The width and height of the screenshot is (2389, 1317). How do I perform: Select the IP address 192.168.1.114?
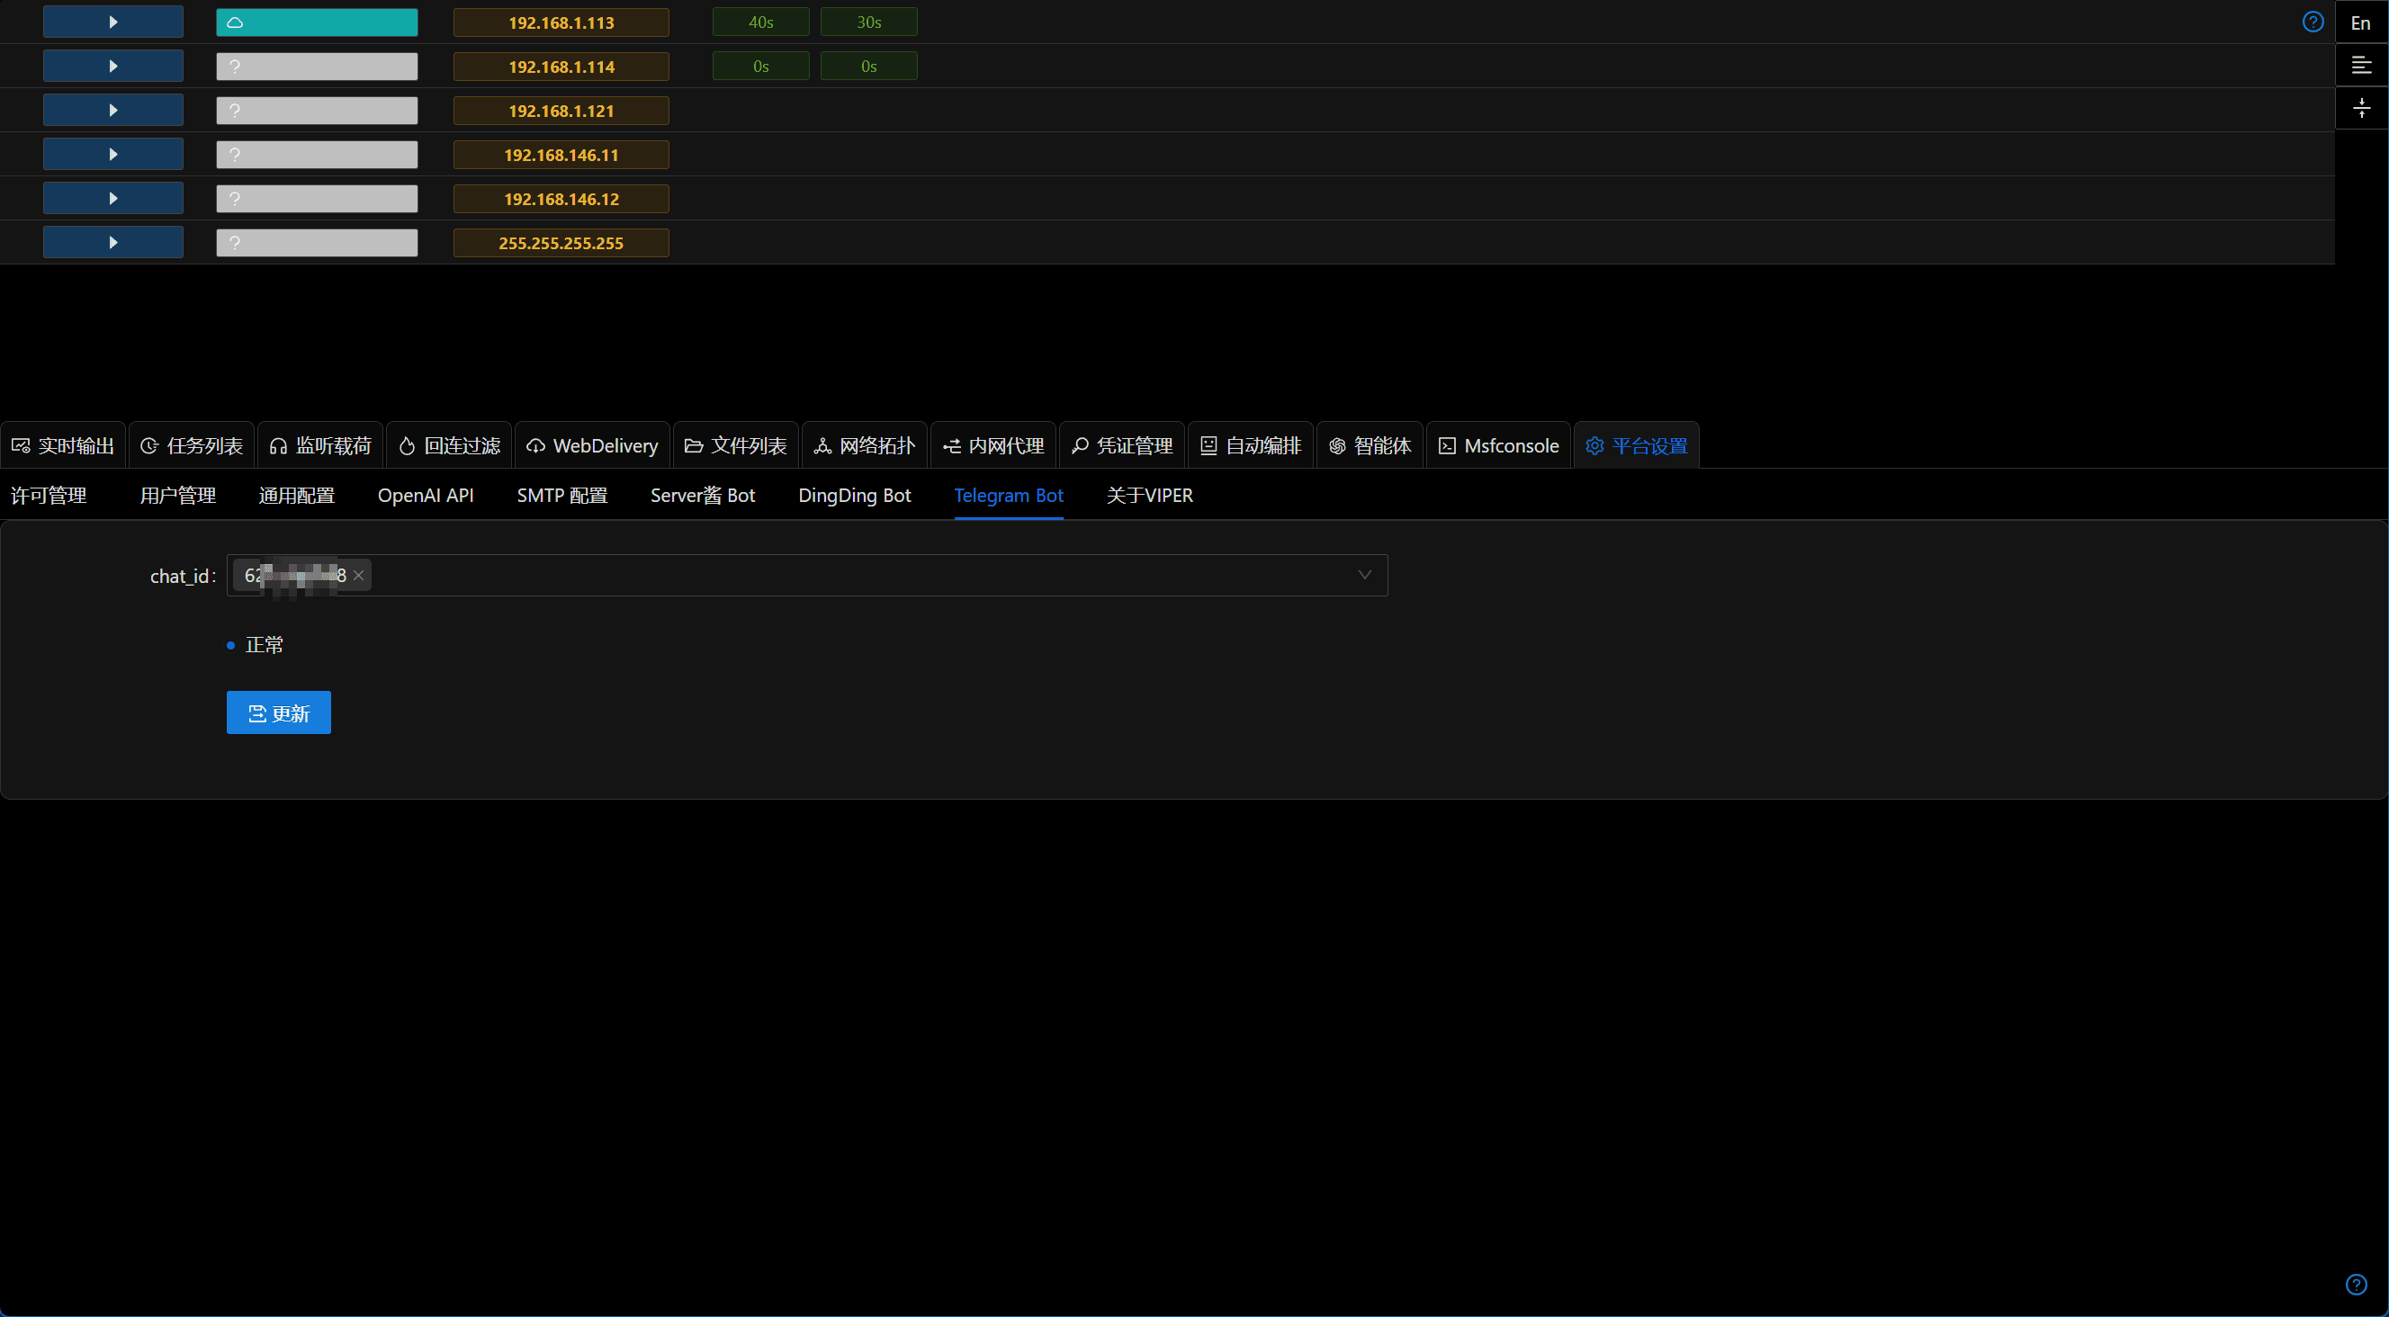coord(561,66)
